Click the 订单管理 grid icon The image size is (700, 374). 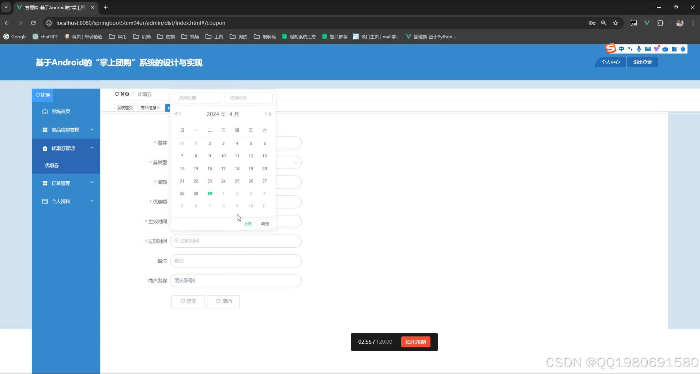coord(45,183)
